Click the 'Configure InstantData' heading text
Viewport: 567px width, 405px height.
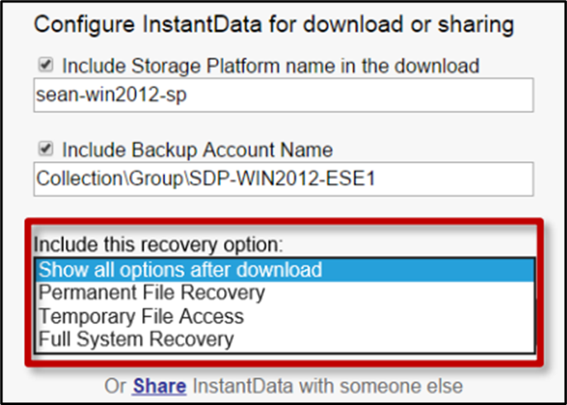(147, 25)
